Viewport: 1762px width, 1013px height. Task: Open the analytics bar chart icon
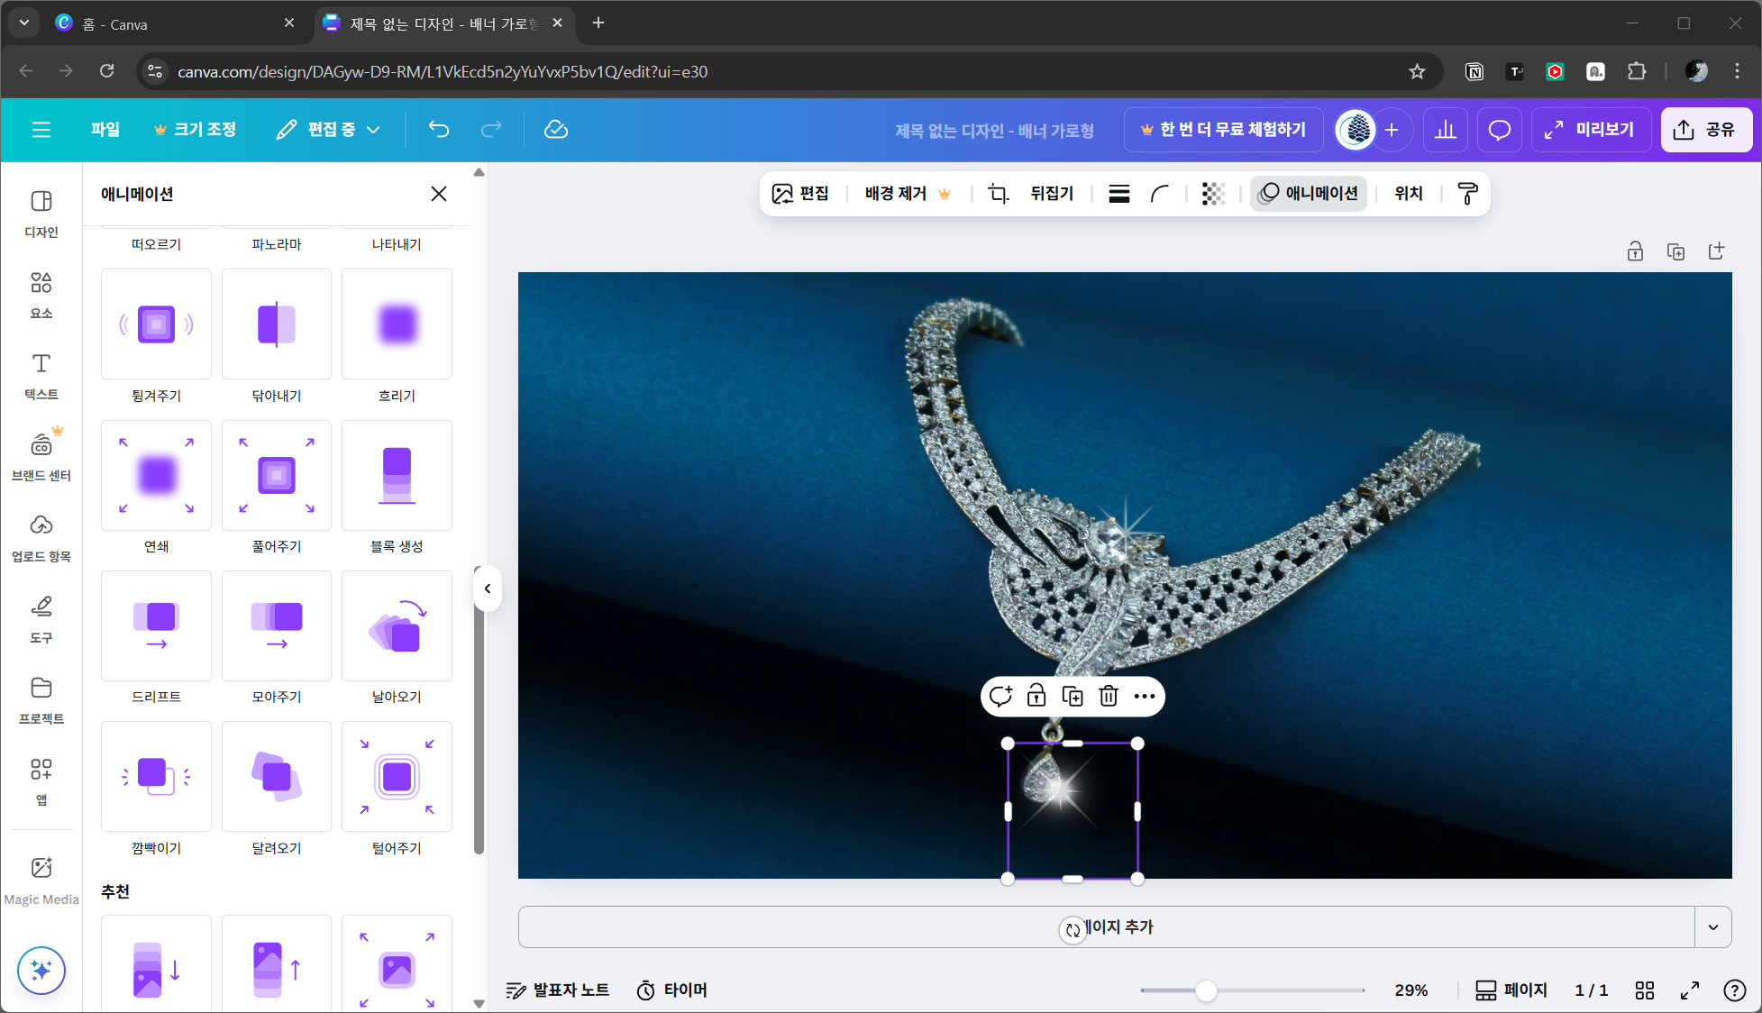[1446, 130]
